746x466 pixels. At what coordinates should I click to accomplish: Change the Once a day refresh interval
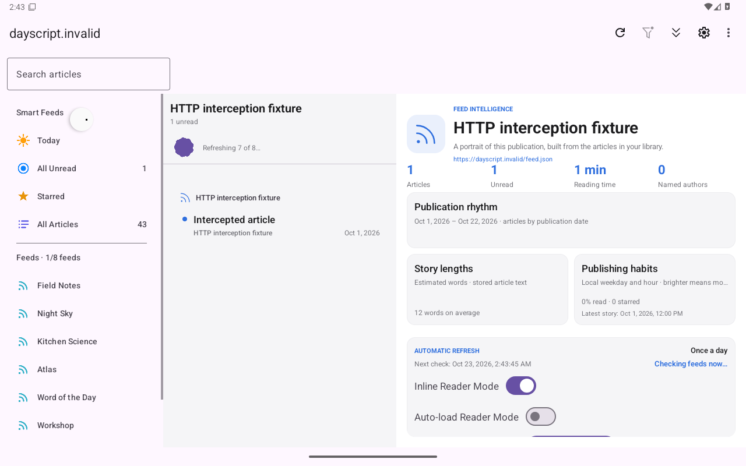point(709,351)
